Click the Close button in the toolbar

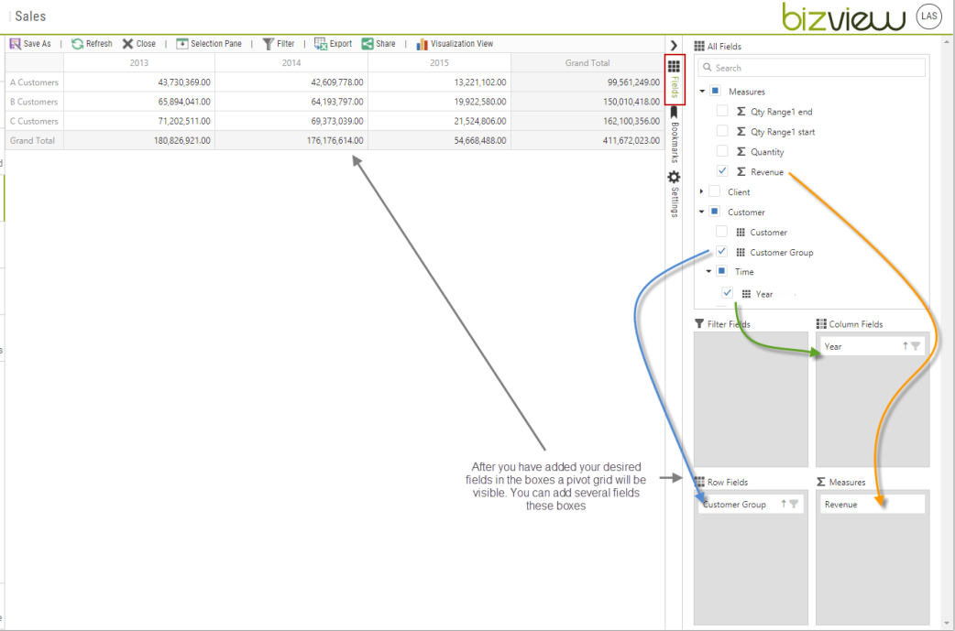coord(140,43)
